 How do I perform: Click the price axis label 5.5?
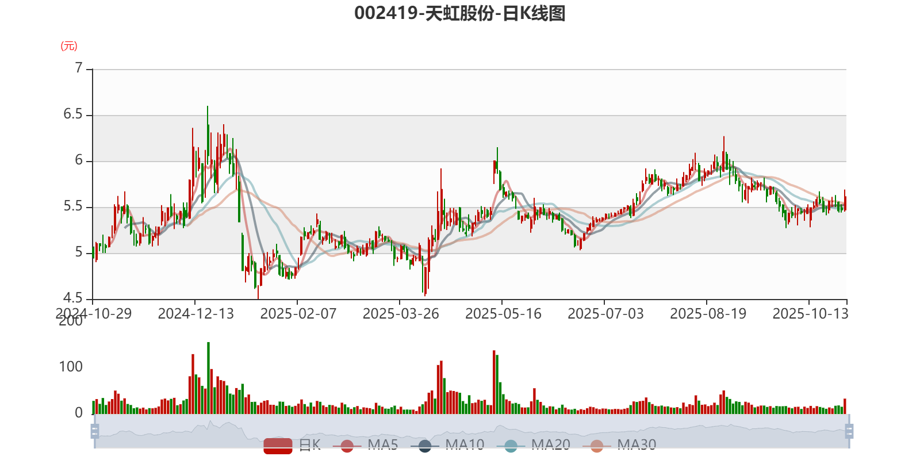73,206
